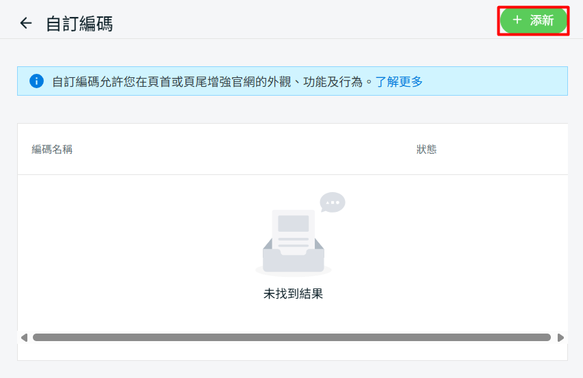Select the 編碼名稱 column header

[52, 149]
